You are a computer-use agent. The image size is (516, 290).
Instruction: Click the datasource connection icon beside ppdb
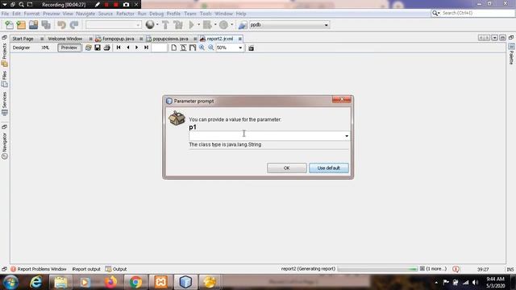coord(243,25)
